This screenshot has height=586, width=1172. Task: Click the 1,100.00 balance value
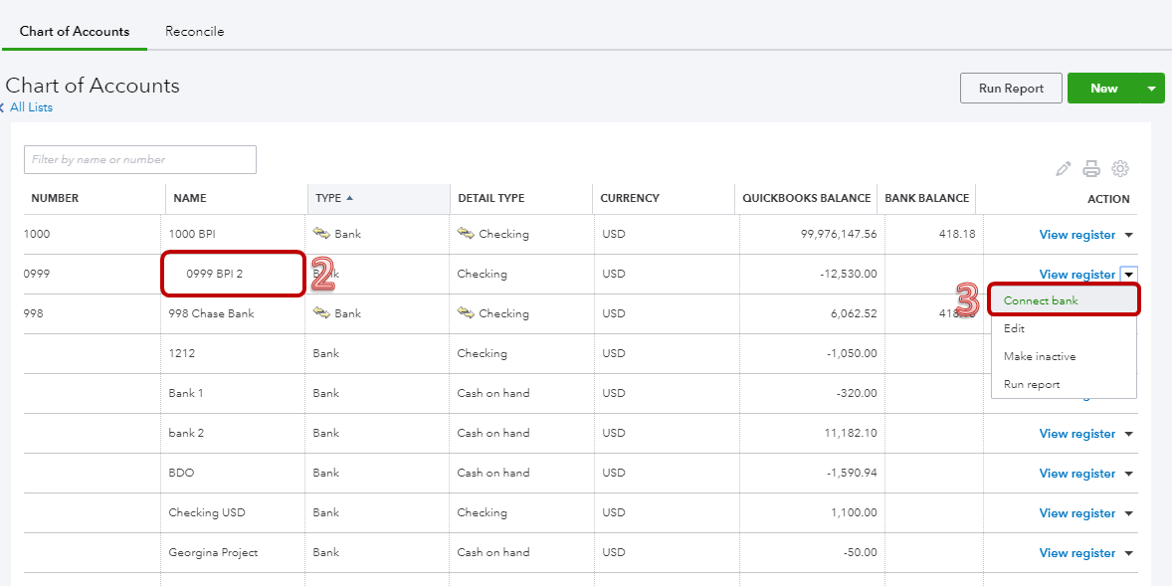click(854, 512)
